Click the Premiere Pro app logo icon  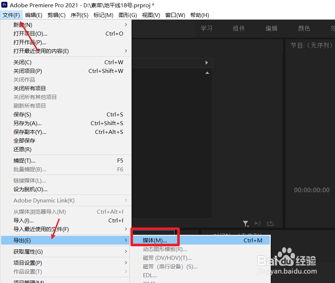click(x=4, y=5)
